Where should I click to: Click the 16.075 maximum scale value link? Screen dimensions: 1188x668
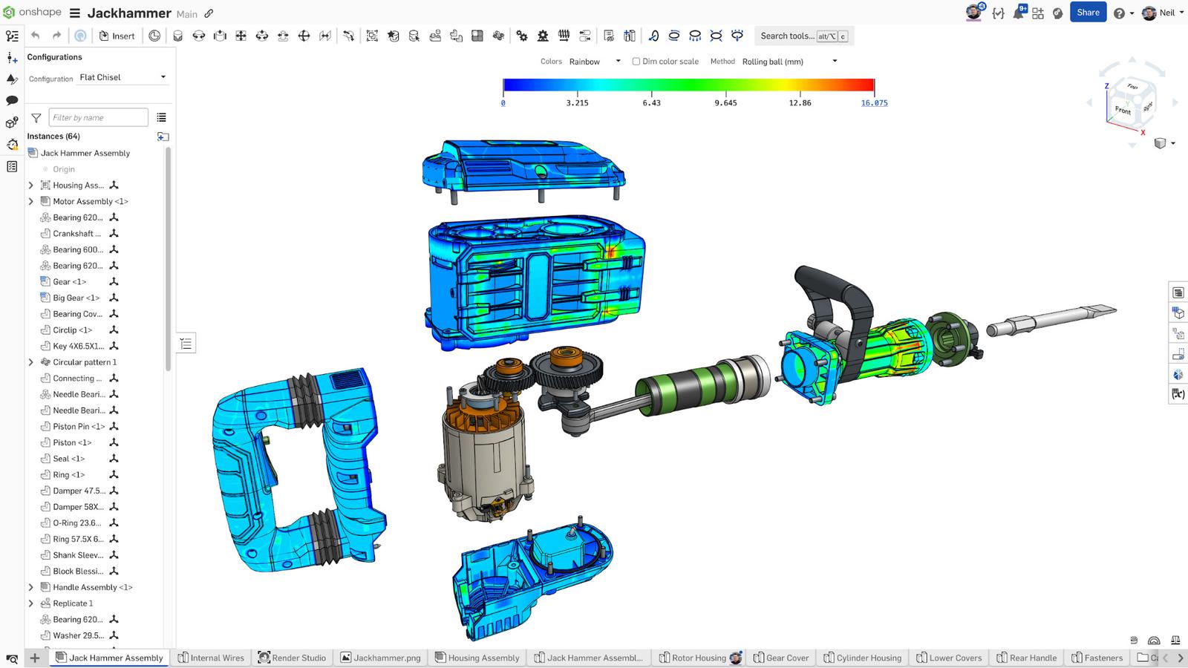pyautogui.click(x=874, y=103)
